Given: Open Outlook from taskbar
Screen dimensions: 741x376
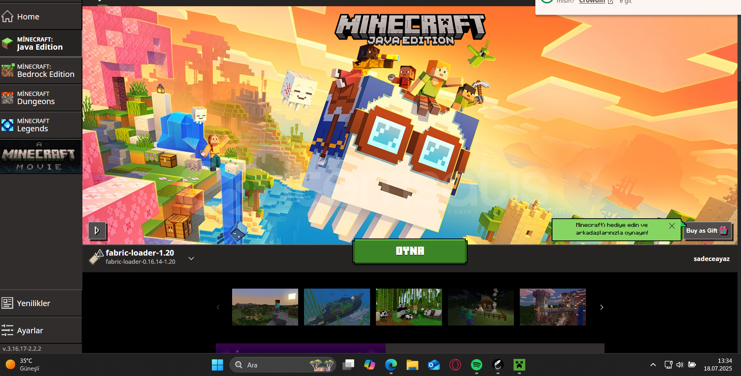Looking at the screenshot, I should click(x=434, y=365).
